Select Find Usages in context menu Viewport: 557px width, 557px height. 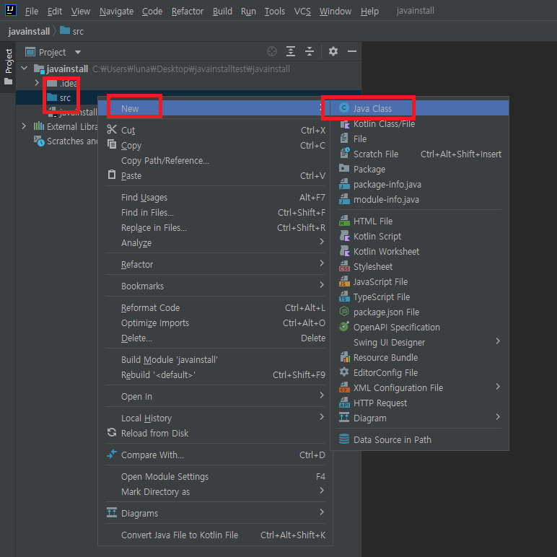pyautogui.click(x=215, y=198)
